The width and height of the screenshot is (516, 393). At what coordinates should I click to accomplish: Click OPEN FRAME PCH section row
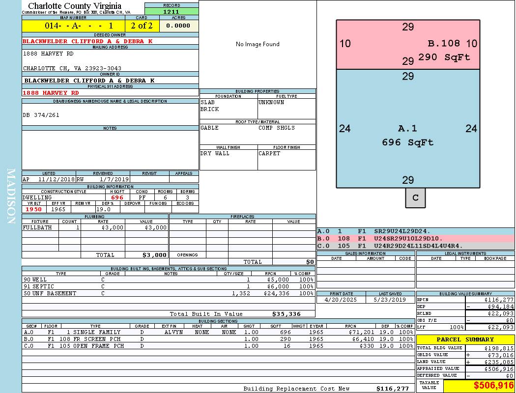click(218, 346)
